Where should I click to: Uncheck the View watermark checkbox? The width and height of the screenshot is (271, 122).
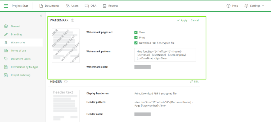[136, 32]
